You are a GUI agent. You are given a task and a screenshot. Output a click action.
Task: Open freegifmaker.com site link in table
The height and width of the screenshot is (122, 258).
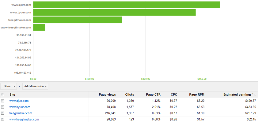(x=21, y=113)
